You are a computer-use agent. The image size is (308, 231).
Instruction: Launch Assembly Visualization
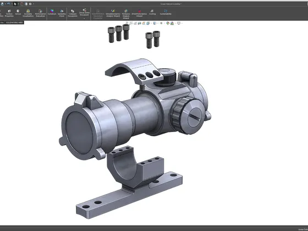tap(28, 13)
